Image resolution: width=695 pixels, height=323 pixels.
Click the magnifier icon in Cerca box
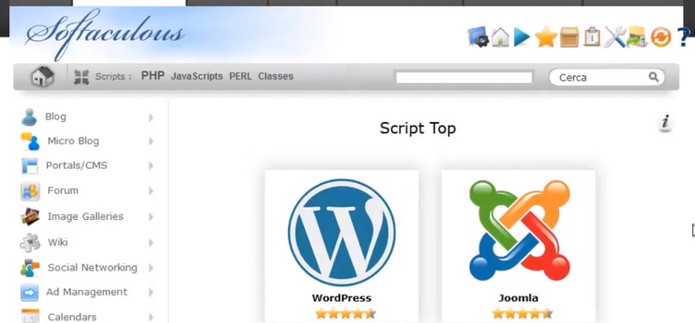[653, 76]
